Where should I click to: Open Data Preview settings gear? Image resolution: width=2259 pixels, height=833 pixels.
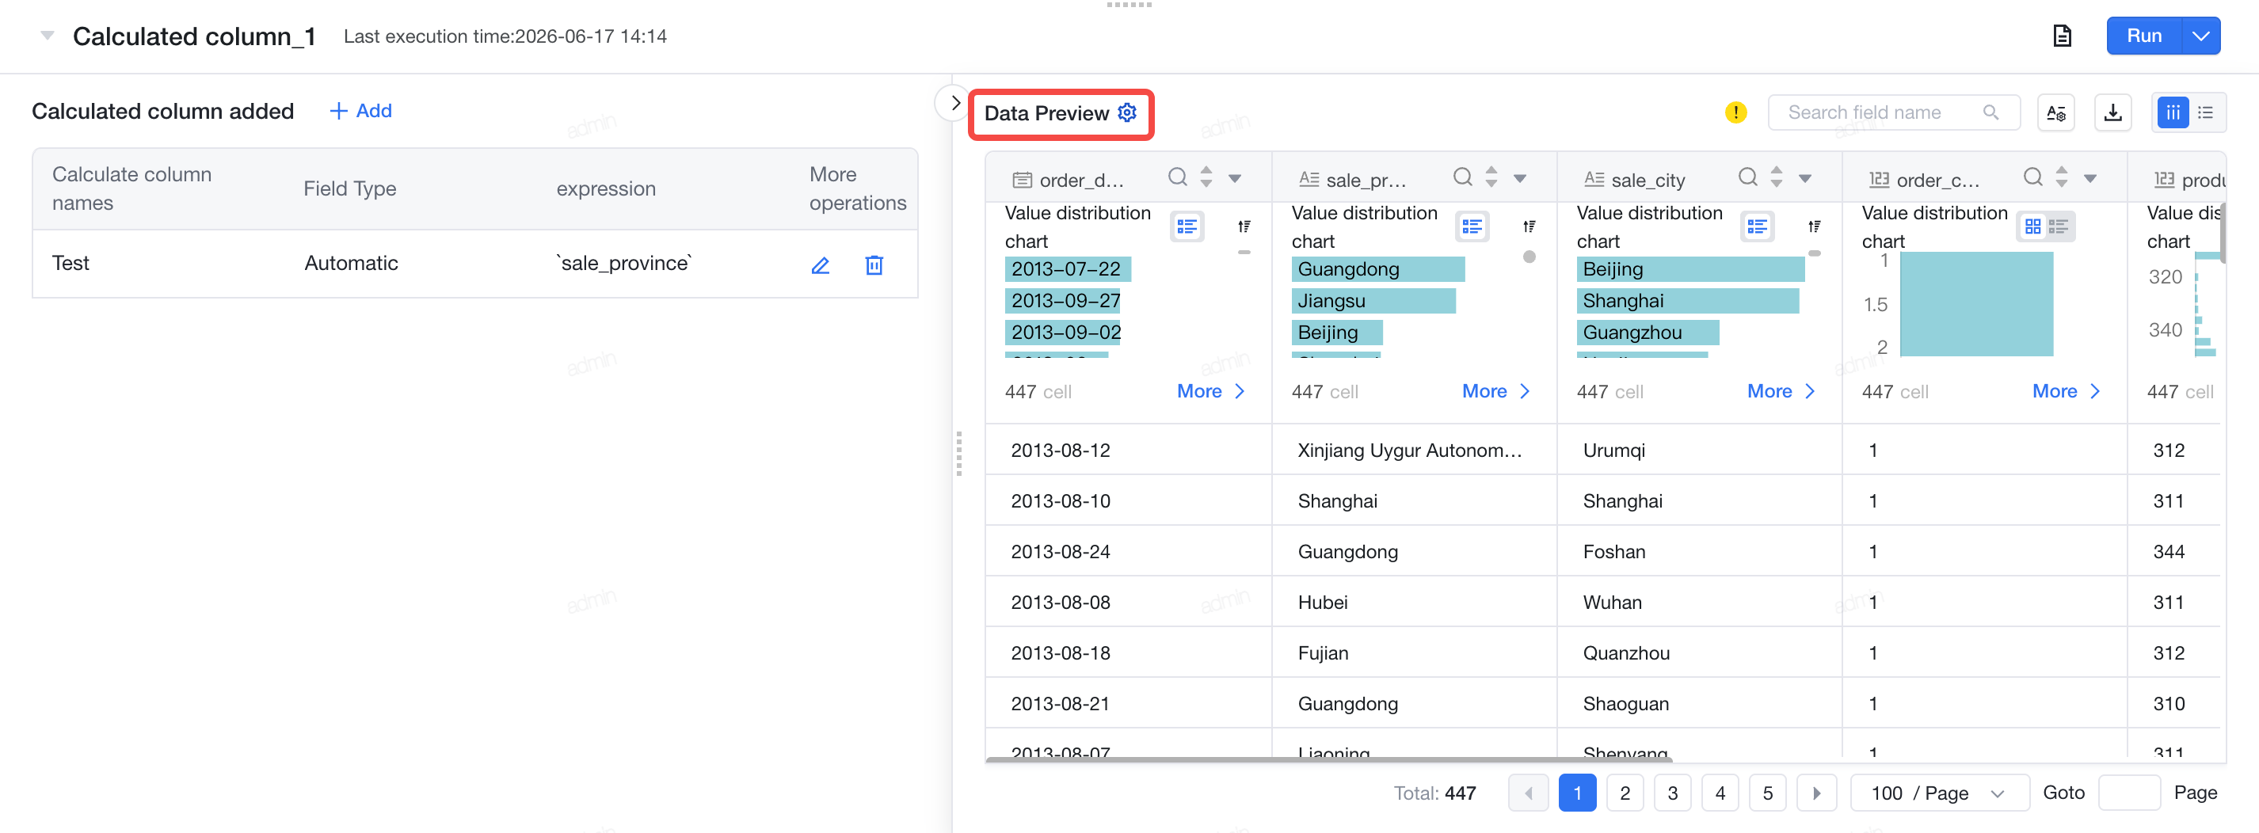point(1128,112)
